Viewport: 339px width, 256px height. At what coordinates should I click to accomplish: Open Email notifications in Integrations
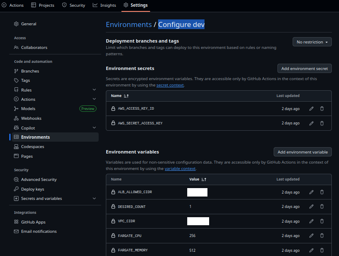click(x=38, y=231)
